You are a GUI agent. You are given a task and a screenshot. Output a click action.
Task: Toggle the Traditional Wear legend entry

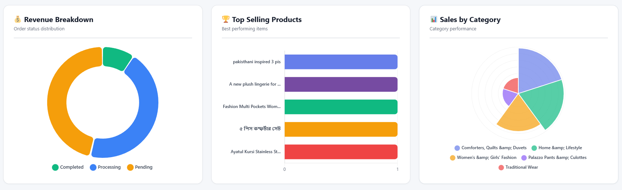[x=518, y=167]
